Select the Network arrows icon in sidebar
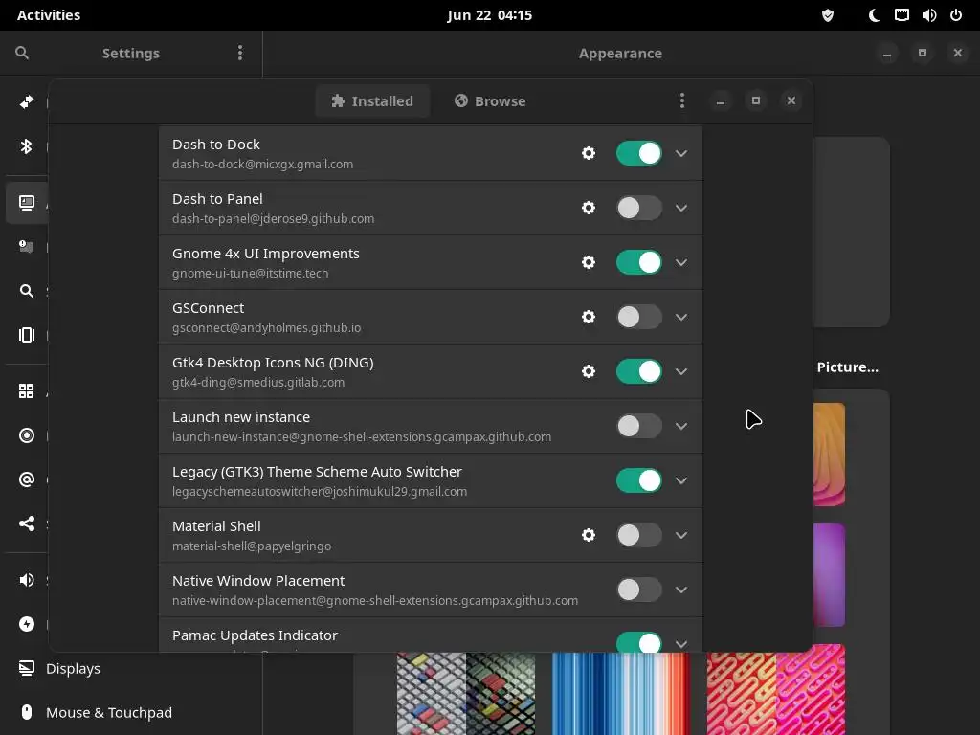This screenshot has width=980, height=735. (26, 101)
